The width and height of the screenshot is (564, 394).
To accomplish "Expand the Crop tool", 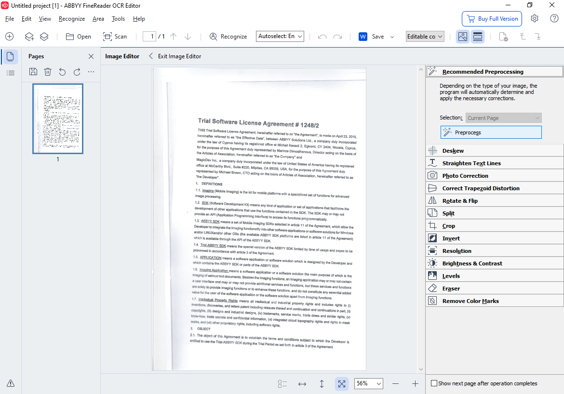I will pyautogui.click(x=495, y=226).
